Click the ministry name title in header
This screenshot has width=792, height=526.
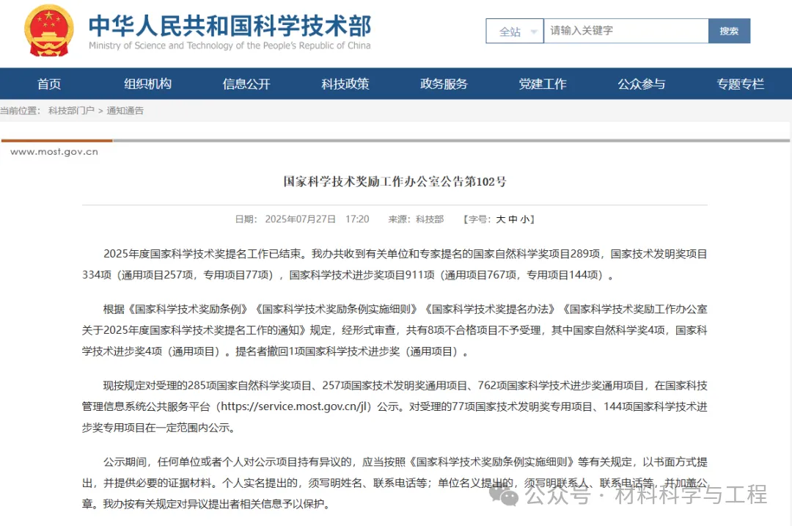(x=230, y=26)
